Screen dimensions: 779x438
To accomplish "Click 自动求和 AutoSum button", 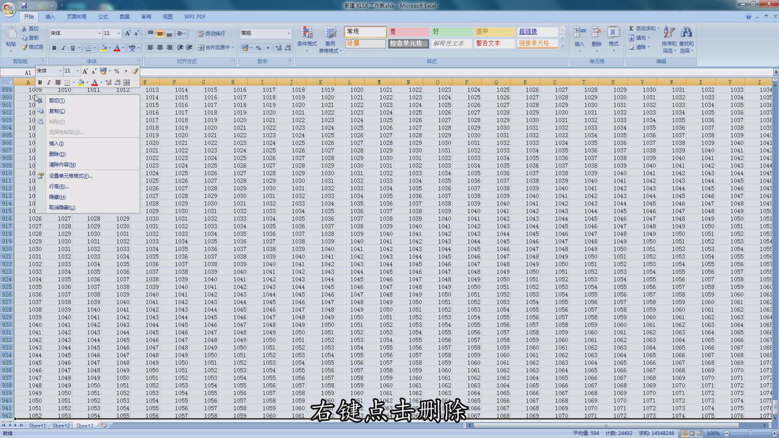I will click(x=644, y=28).
